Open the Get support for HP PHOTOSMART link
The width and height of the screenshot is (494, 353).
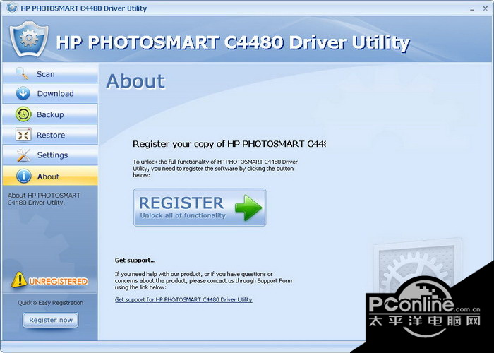pos(183,299)
